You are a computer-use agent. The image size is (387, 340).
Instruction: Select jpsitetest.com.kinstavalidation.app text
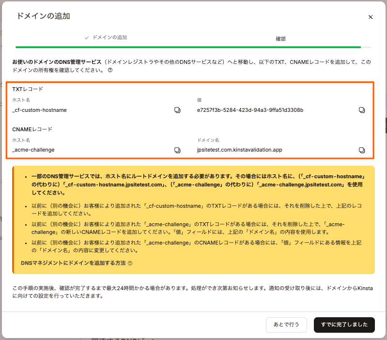tap(239, 150)
